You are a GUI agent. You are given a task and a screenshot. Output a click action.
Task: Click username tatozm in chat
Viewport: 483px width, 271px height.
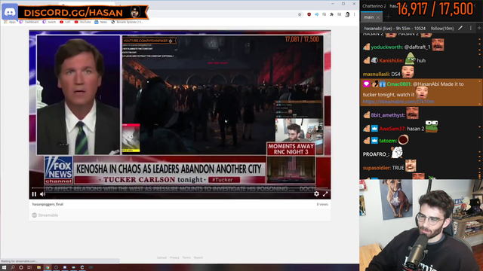tap(388, 141)
